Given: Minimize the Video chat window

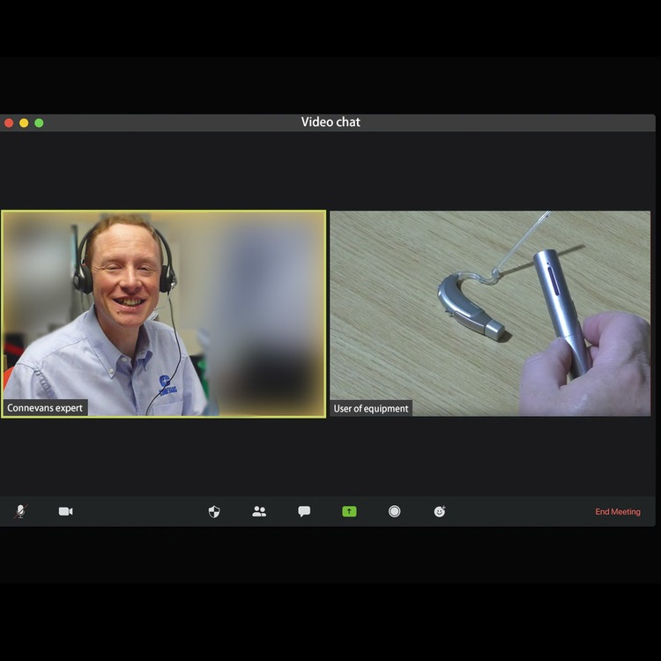Looking at the screenshot, I should (24, 123).
